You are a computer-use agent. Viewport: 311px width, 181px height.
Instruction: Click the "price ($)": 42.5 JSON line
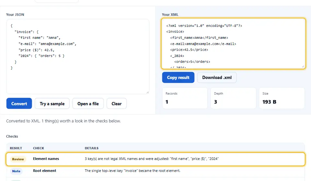(x=36, y=50)
